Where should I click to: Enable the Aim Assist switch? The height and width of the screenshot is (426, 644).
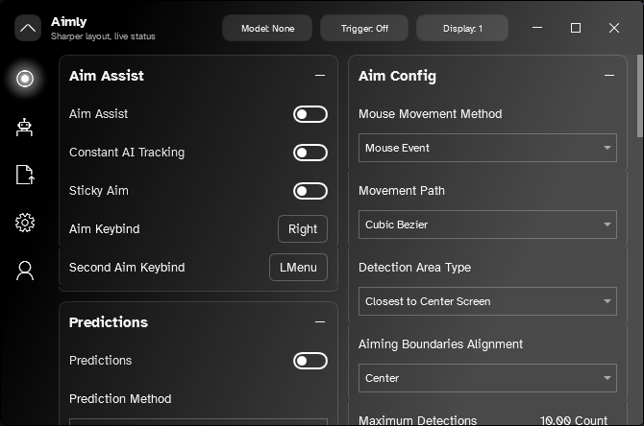tap(310, 114)
